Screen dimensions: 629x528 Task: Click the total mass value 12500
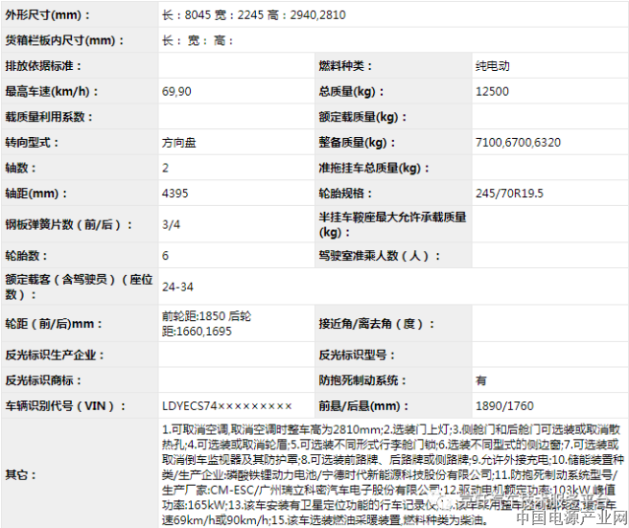492,91
